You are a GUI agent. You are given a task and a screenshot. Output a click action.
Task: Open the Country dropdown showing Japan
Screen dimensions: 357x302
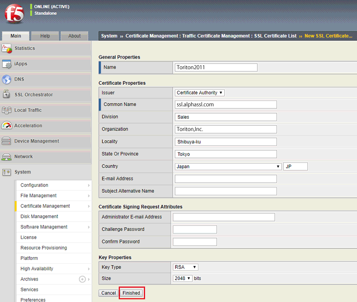(228, 167)
